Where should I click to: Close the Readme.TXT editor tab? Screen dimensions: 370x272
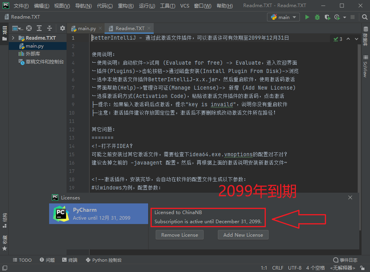pos(149,28)
